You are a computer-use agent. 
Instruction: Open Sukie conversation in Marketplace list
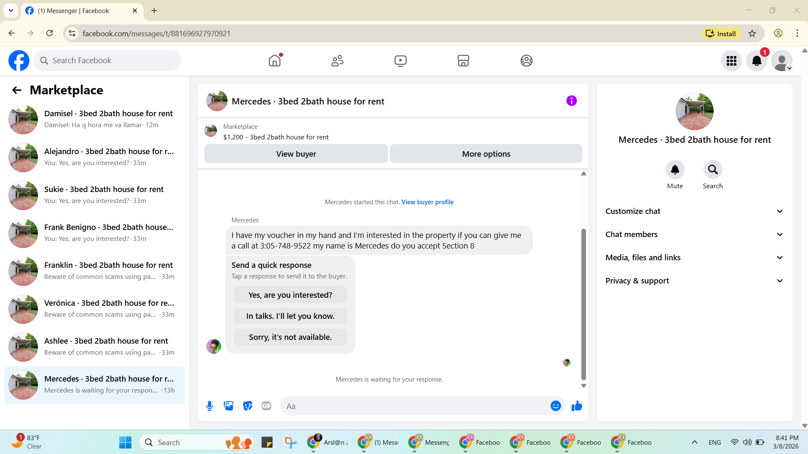pyautogui.click(x=95, y=195)
